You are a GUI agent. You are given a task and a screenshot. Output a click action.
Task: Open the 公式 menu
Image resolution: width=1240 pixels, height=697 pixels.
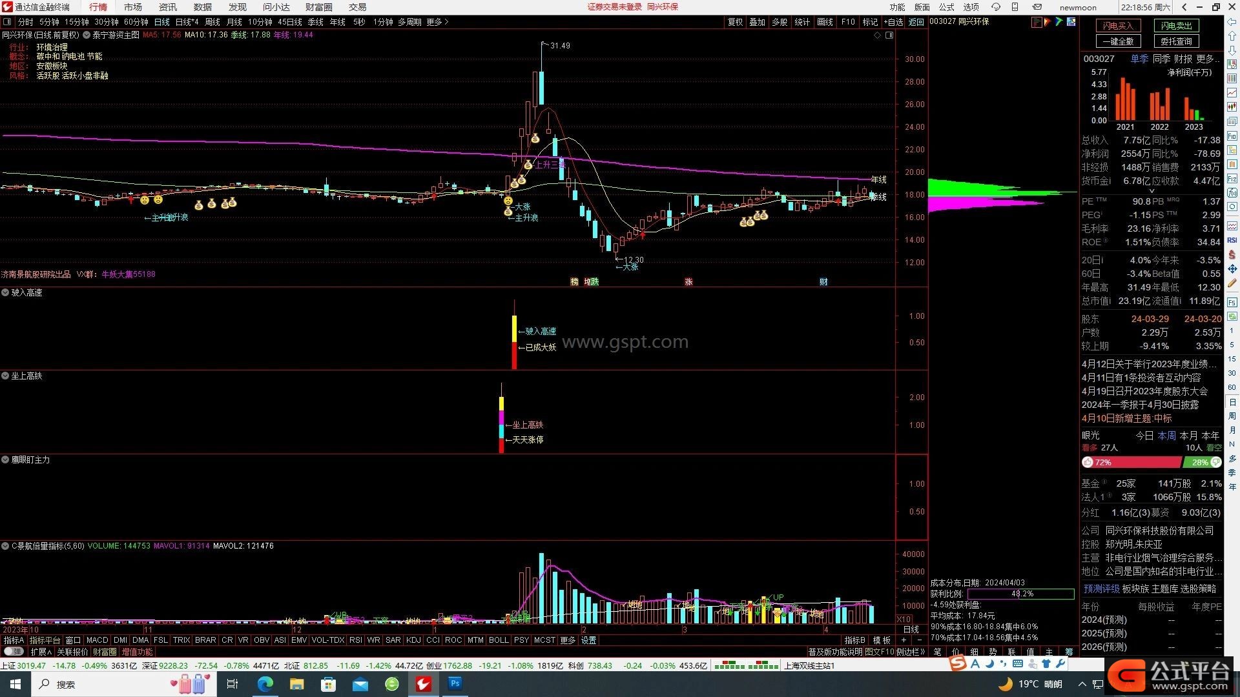[947, 7]
